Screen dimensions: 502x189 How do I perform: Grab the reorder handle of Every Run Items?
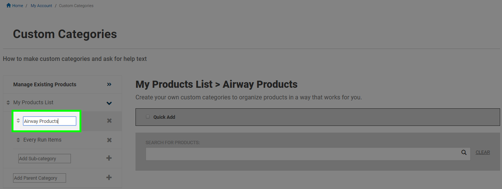[x=18, y=140]
